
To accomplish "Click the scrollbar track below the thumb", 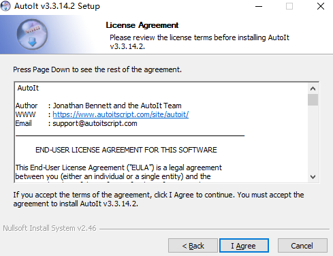I will pyautogui.click(x=313, y=138).
